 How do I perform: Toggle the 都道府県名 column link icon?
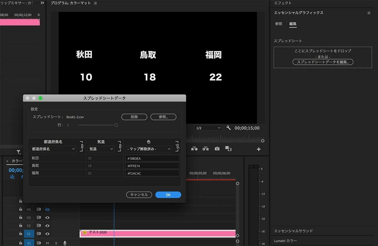point(82,146)
